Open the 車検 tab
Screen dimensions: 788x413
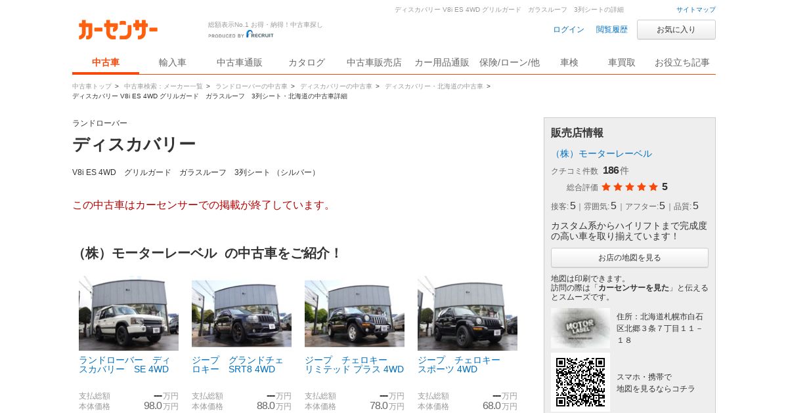click(x=569, y=63)
